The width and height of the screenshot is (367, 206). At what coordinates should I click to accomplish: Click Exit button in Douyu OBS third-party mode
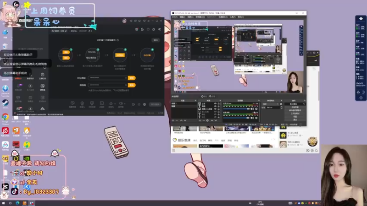(156, 40)
